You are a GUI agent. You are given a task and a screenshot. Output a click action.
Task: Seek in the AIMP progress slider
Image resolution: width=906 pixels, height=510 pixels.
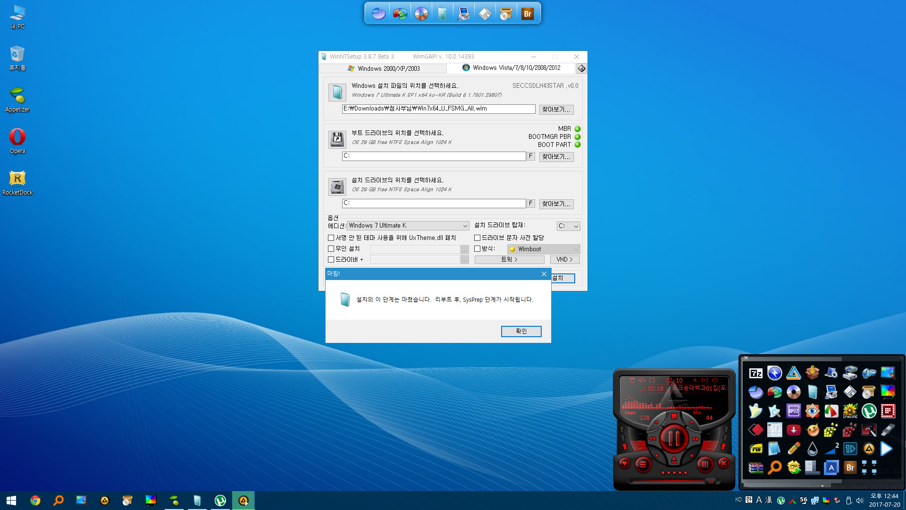(x=674, y=481)
